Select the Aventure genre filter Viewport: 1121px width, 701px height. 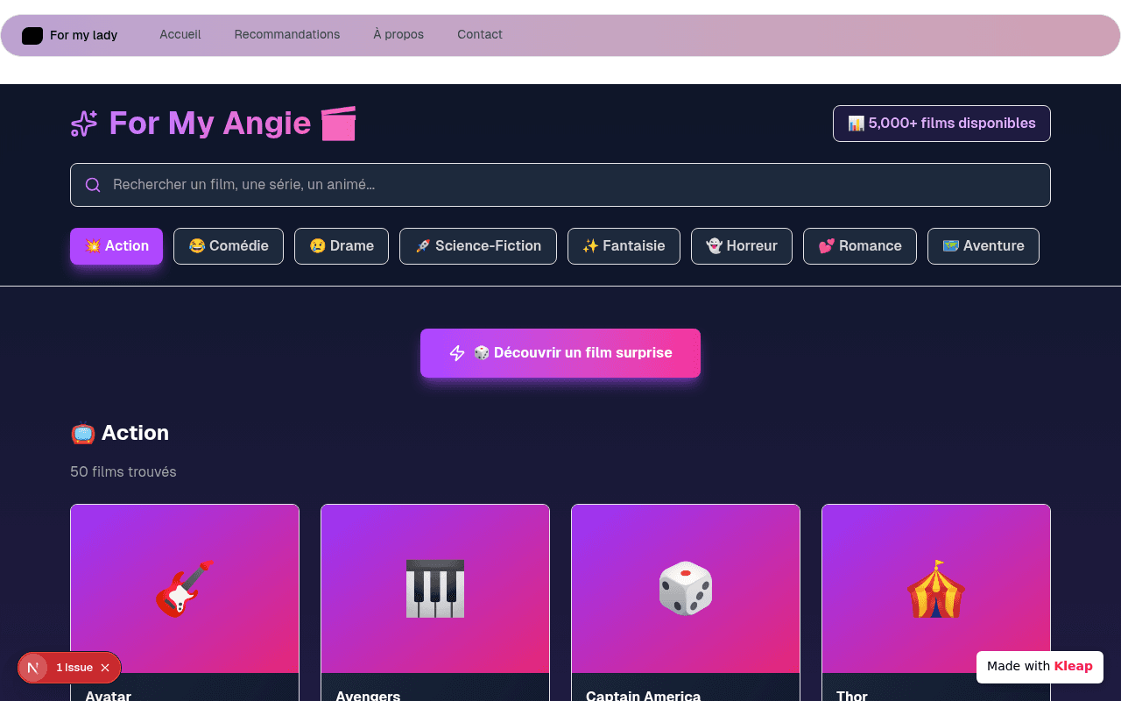point(984,246)
